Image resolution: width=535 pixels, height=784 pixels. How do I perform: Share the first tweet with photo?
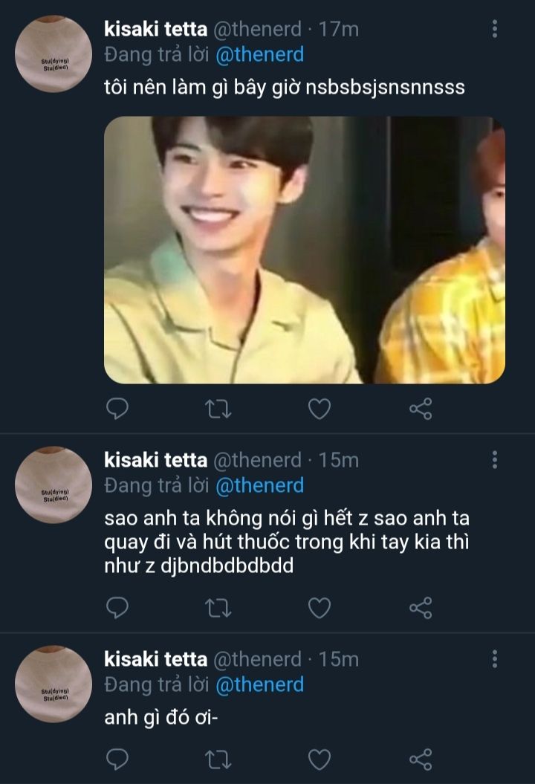[x=421, y=409]
